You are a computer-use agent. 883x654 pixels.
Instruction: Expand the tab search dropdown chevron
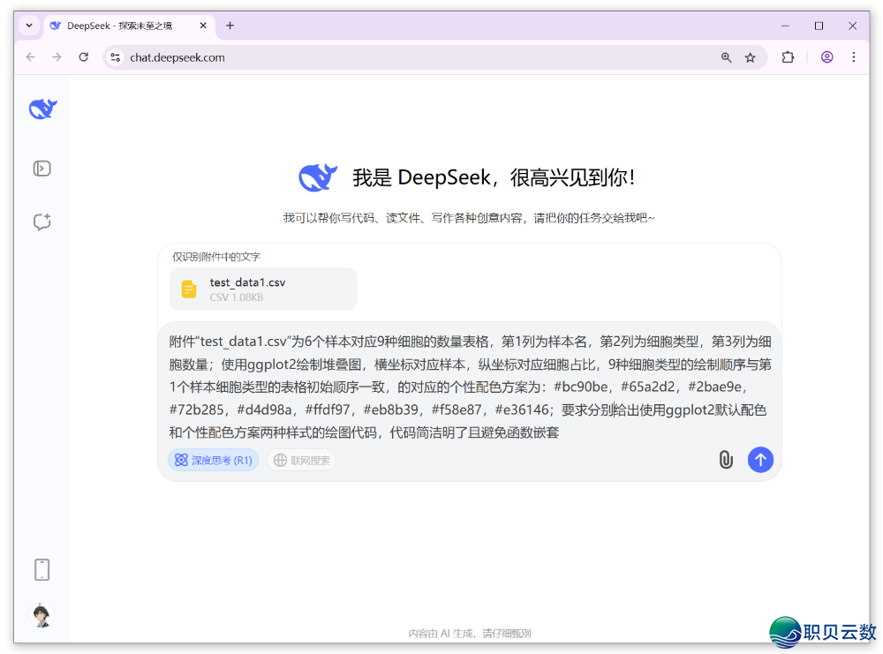[29, 26]
